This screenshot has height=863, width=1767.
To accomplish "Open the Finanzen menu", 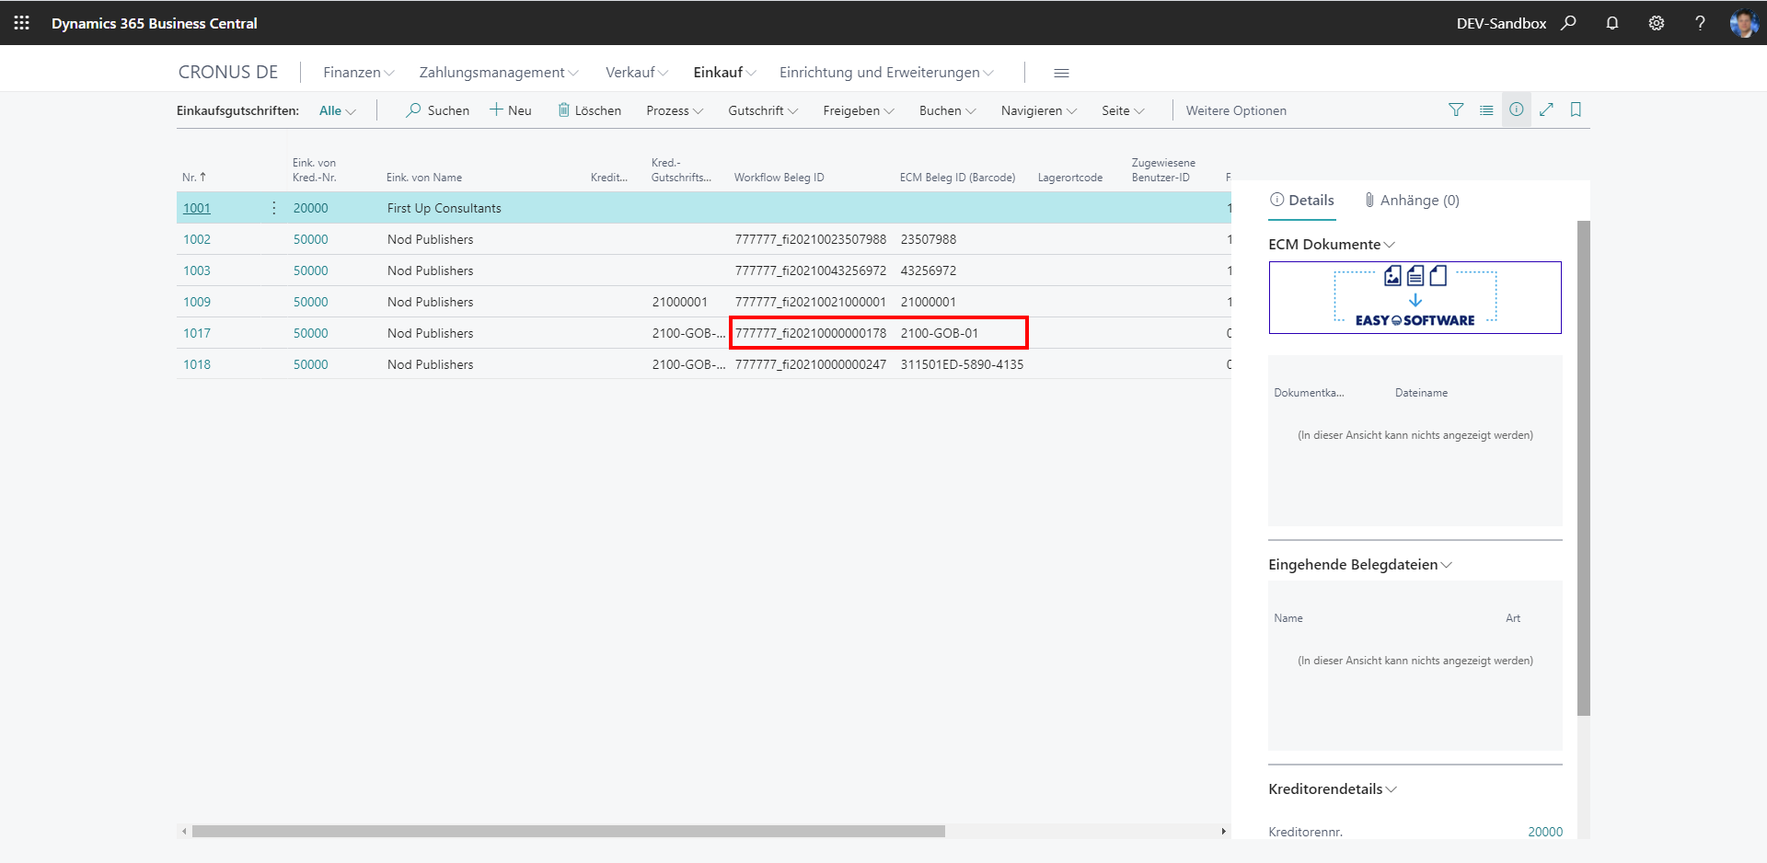I will [x=359, y=72].
